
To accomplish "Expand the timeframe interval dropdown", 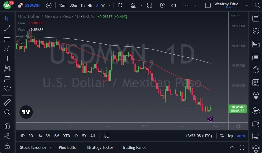I will click(110, 6).
